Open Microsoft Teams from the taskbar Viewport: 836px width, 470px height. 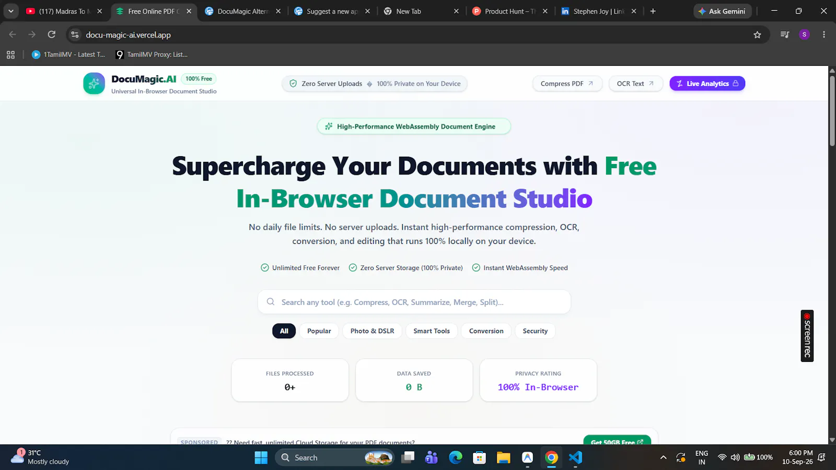point(432,457)
